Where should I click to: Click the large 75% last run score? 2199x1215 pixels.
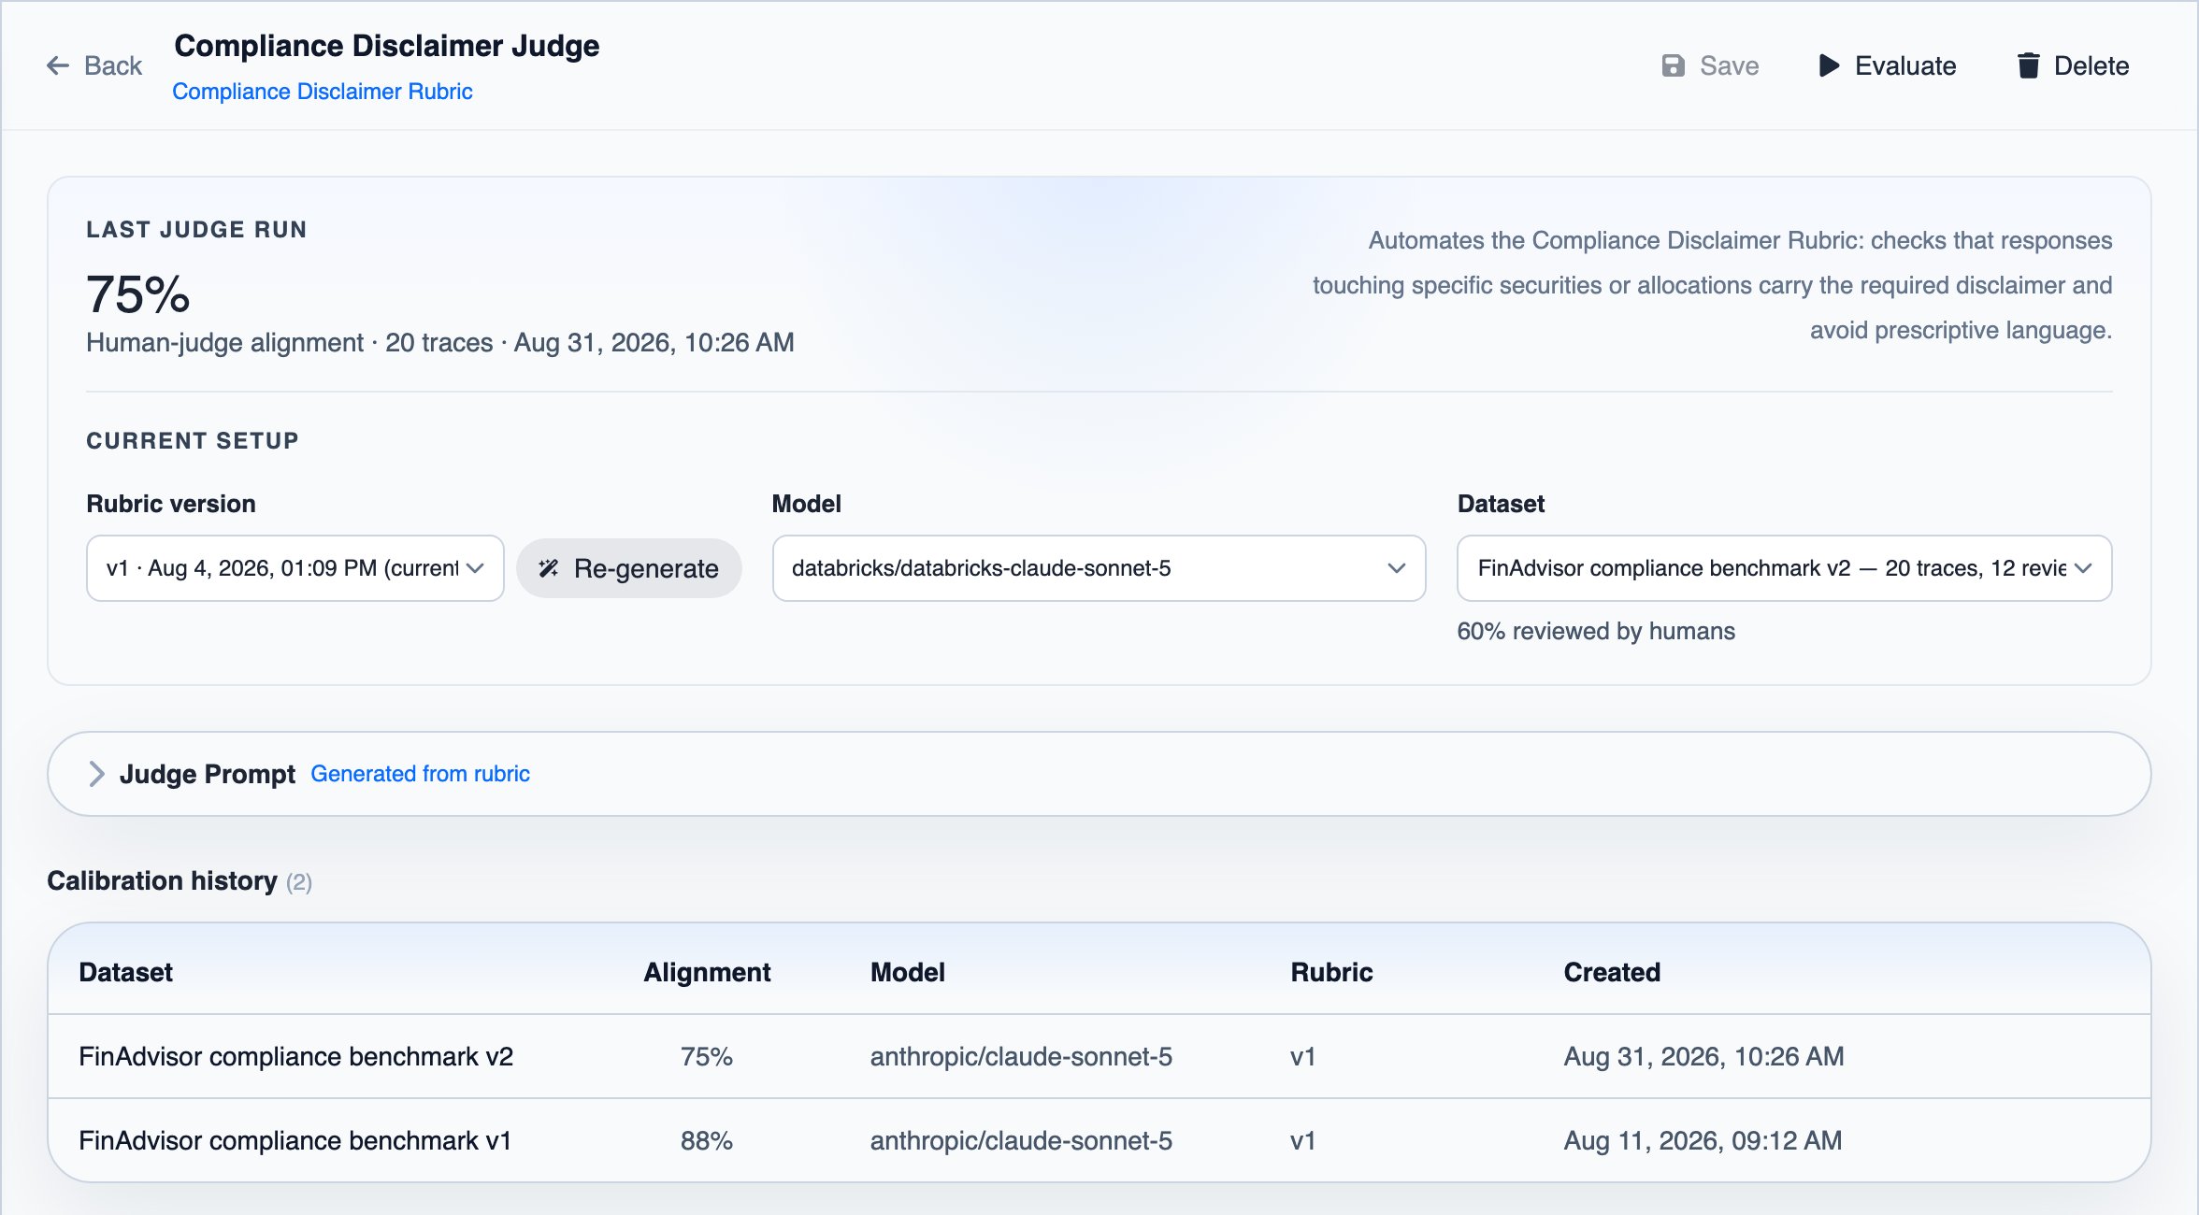[138, 294]
